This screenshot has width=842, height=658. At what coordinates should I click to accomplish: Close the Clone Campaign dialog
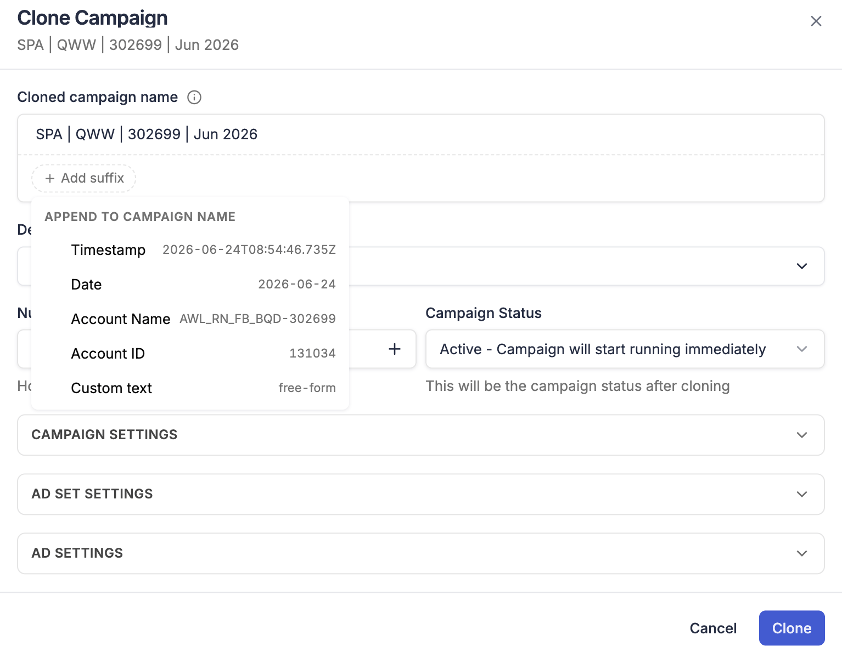pyautogui.click(x=816, y=21)
